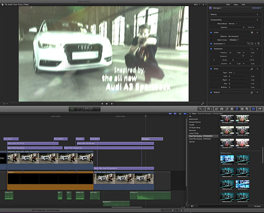The image size is (264, 213).
Task: Toggle the Correction 1 checkbox
Action: (x=211, y=44)
